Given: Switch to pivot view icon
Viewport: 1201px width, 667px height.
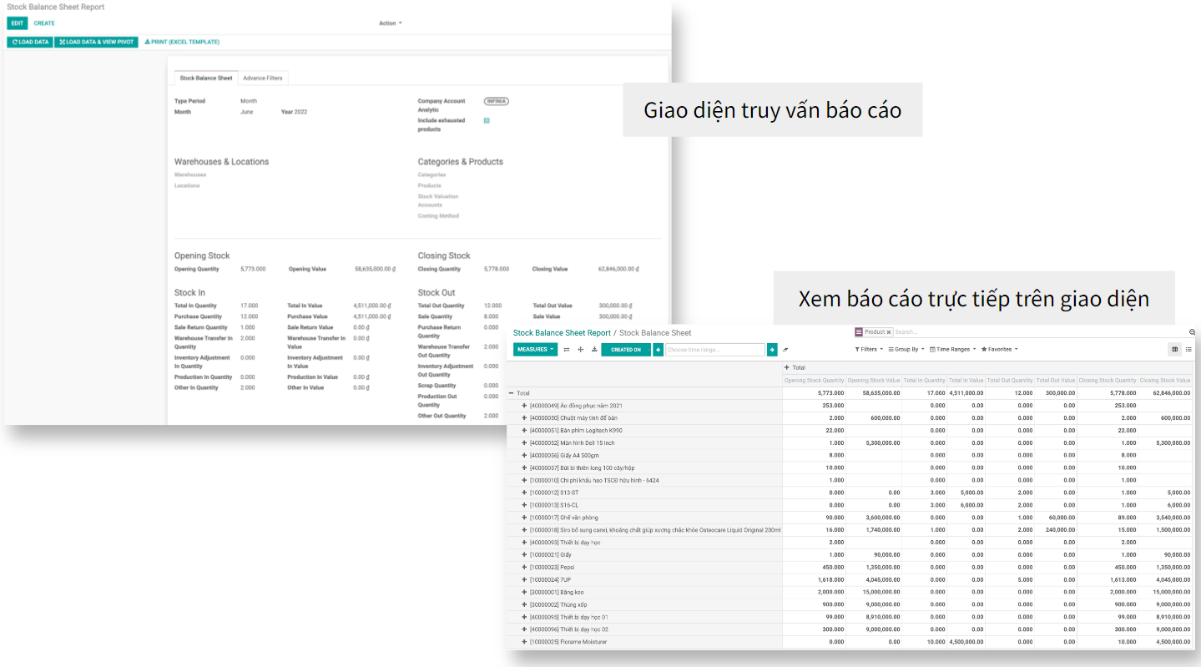Looking at the screenshot, I should click(1175, 349).
